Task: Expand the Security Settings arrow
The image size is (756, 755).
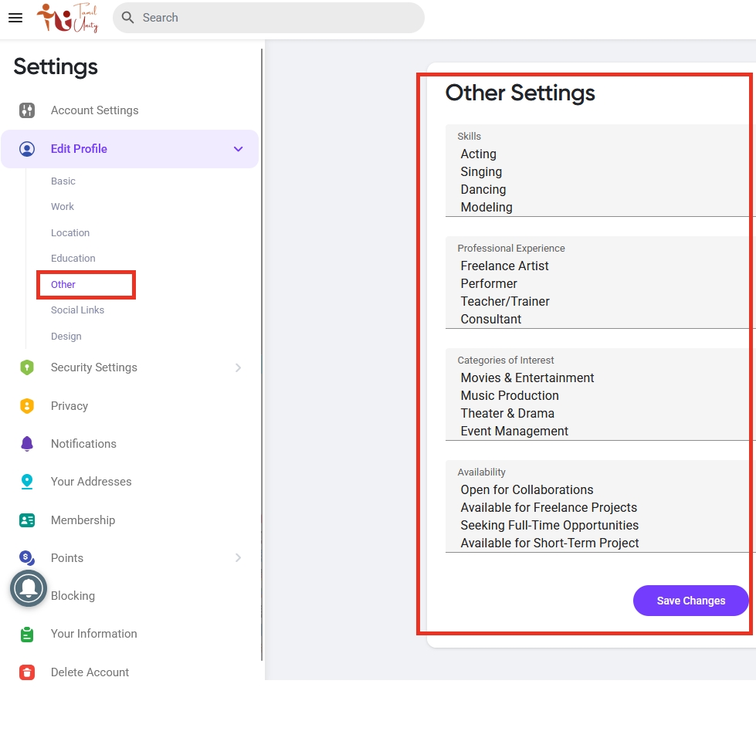Action: pos(238,368)
